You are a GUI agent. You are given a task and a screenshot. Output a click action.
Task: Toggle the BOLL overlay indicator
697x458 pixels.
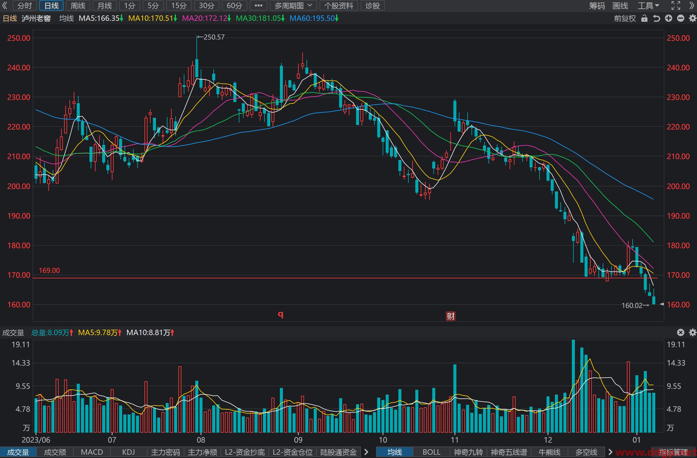(431, 452)
